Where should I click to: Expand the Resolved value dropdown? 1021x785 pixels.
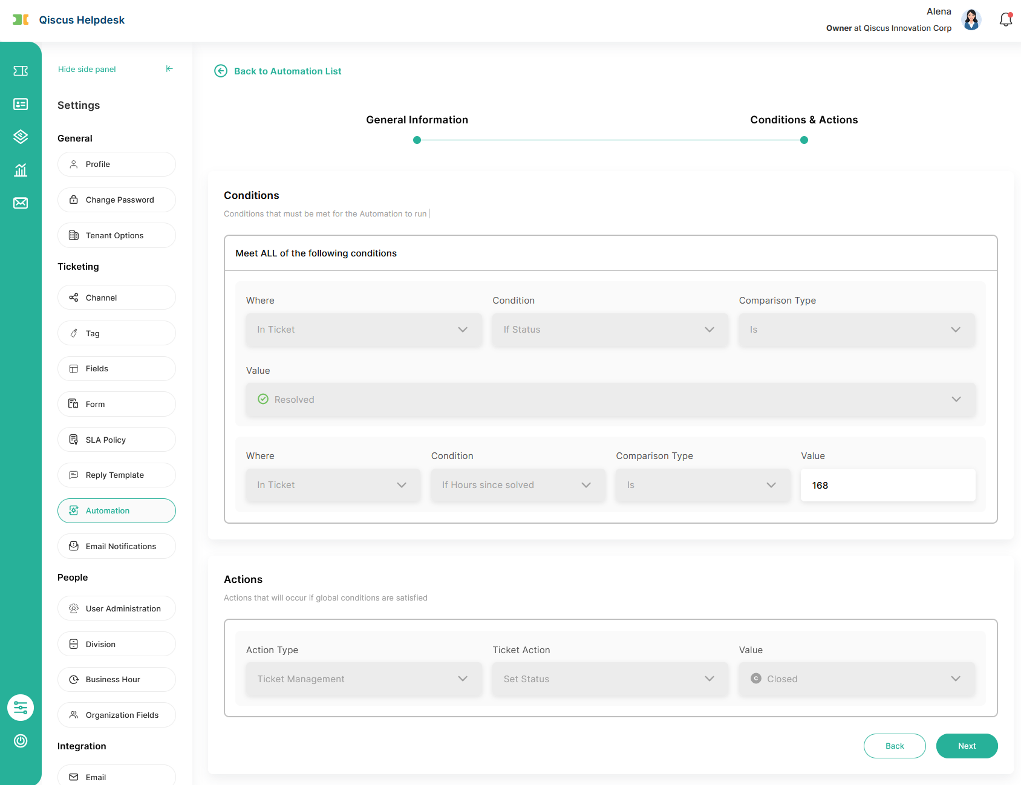coord(610,400)
